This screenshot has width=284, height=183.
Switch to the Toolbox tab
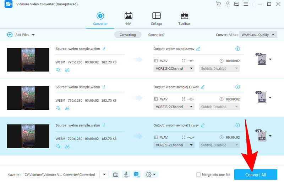tap(184, 19)
